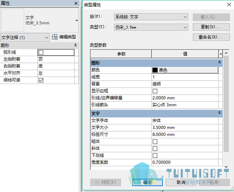Click the 引线/边界偏移量 value 2.0000 mm
Image resolution: width=234 pixels, height=192 pixels.
tap(185, 98)
